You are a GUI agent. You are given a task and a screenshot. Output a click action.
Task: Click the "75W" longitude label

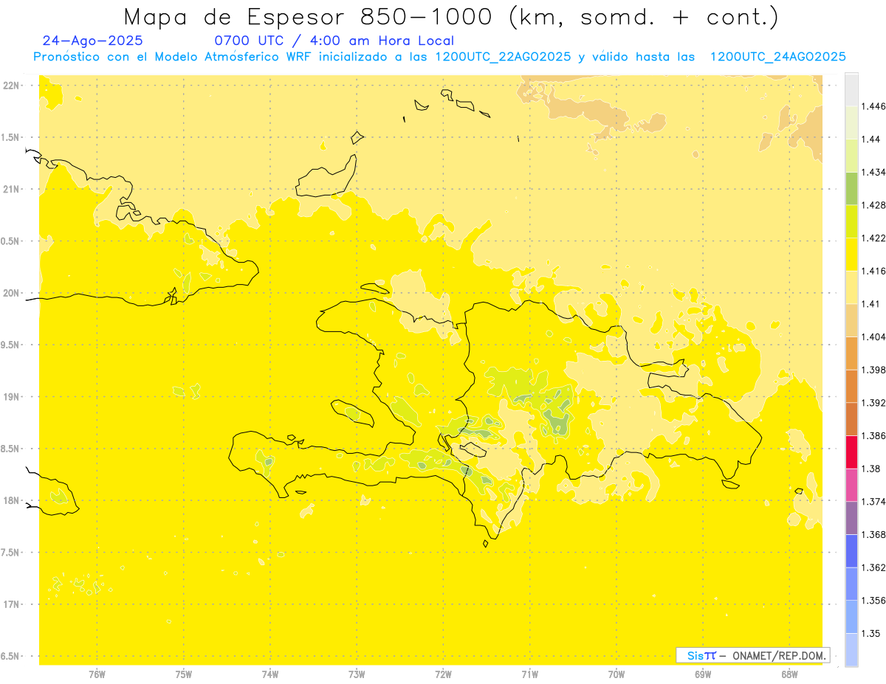(x=184, y=674)
